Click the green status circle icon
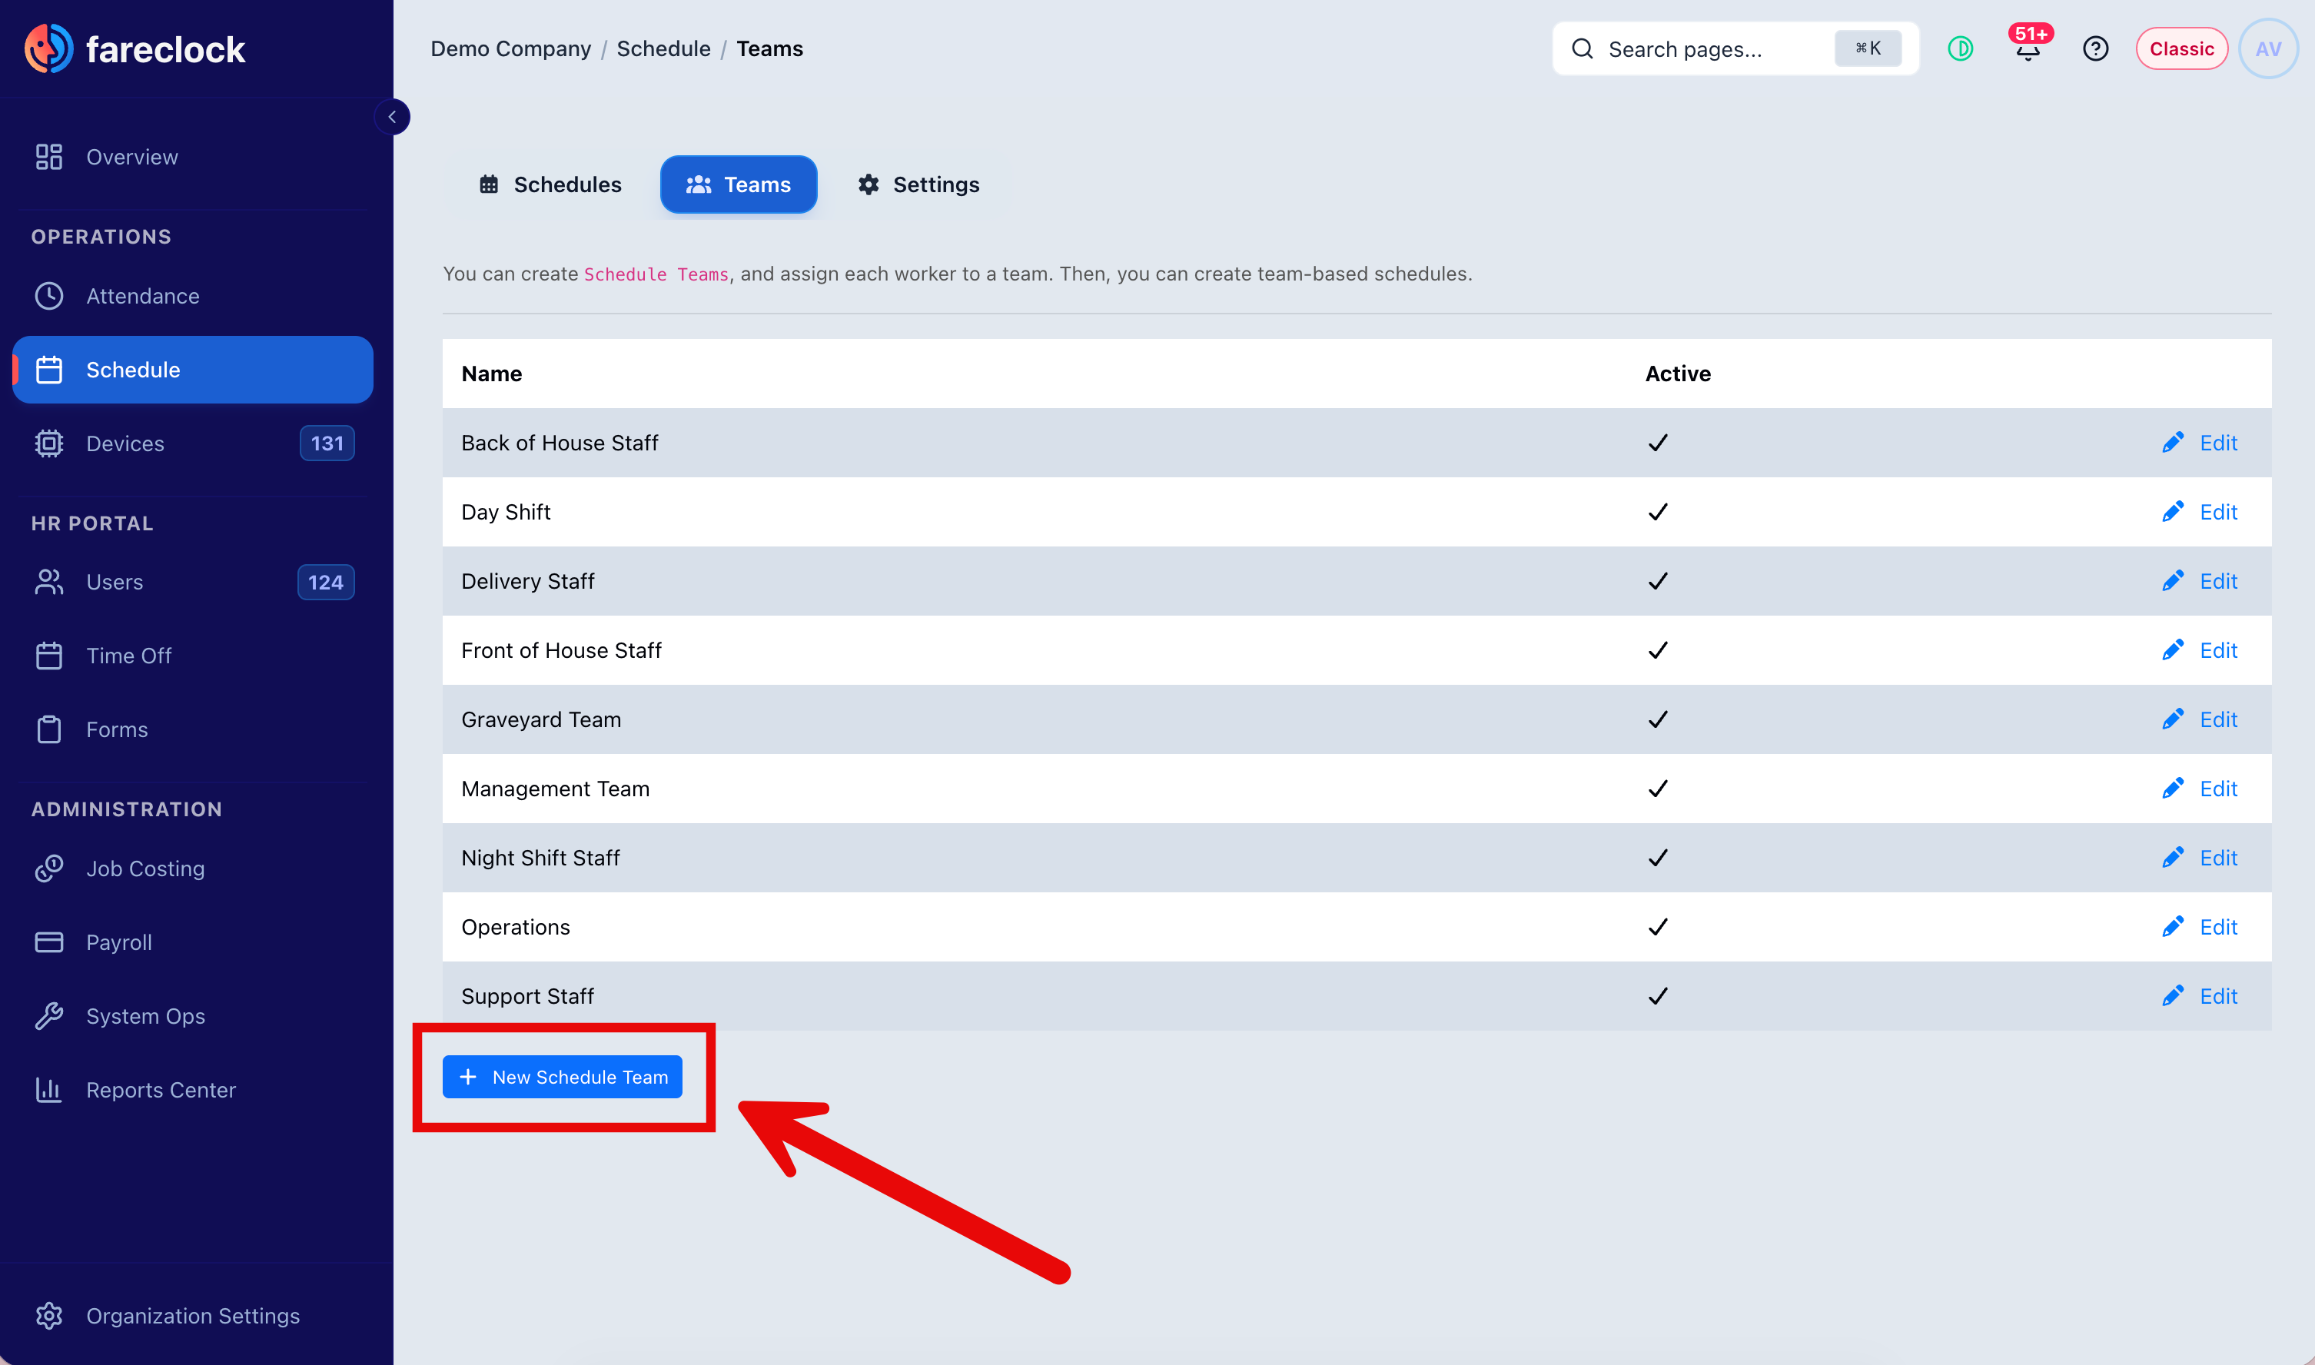Viewport: 2315px width, 1365px height. coord(1960,48)
